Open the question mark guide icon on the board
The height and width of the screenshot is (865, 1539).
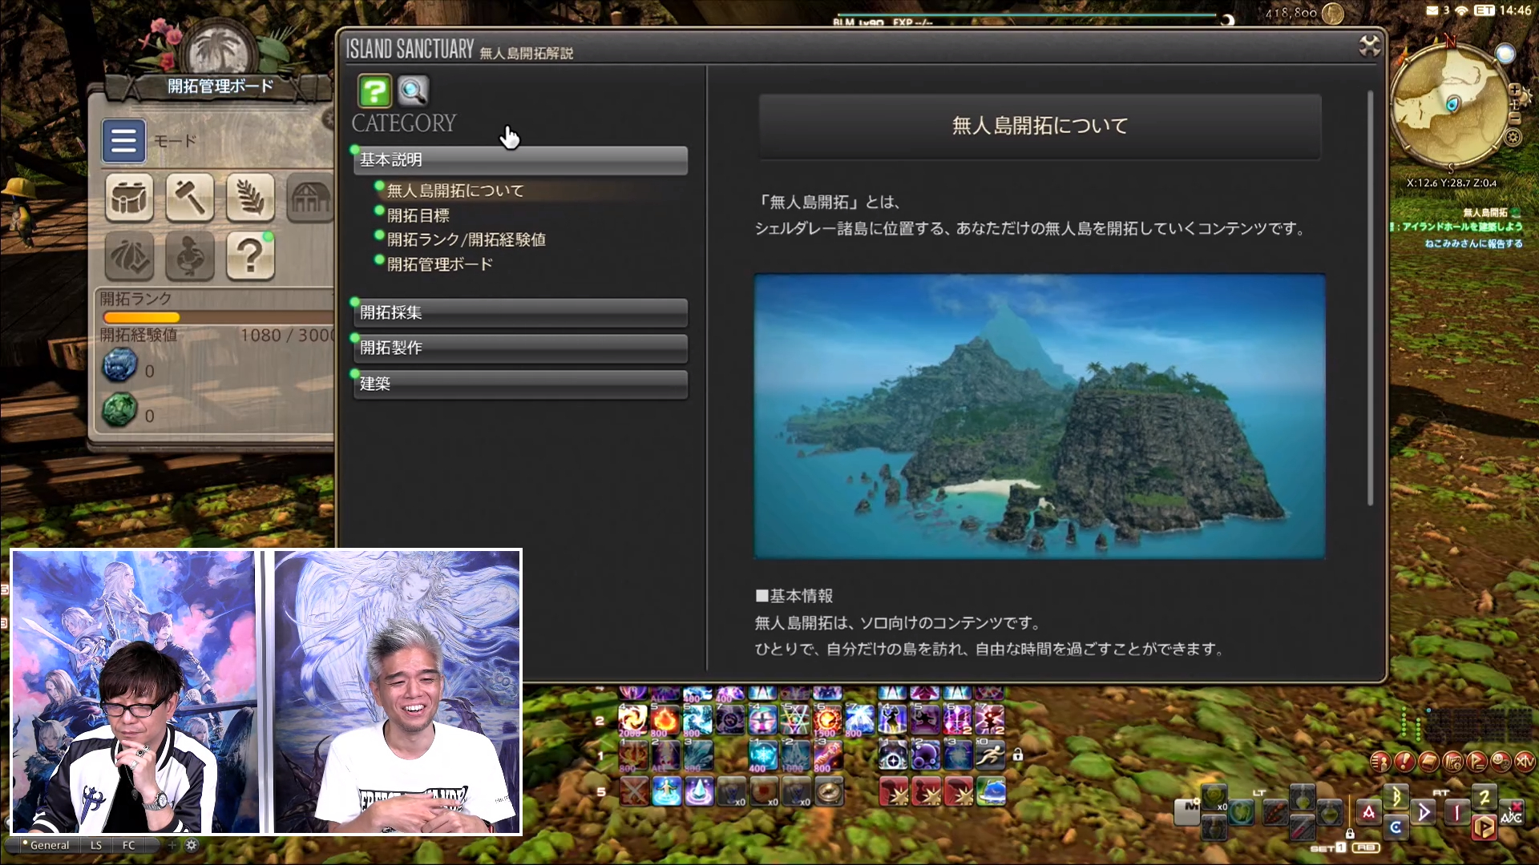tap(250, 256)
